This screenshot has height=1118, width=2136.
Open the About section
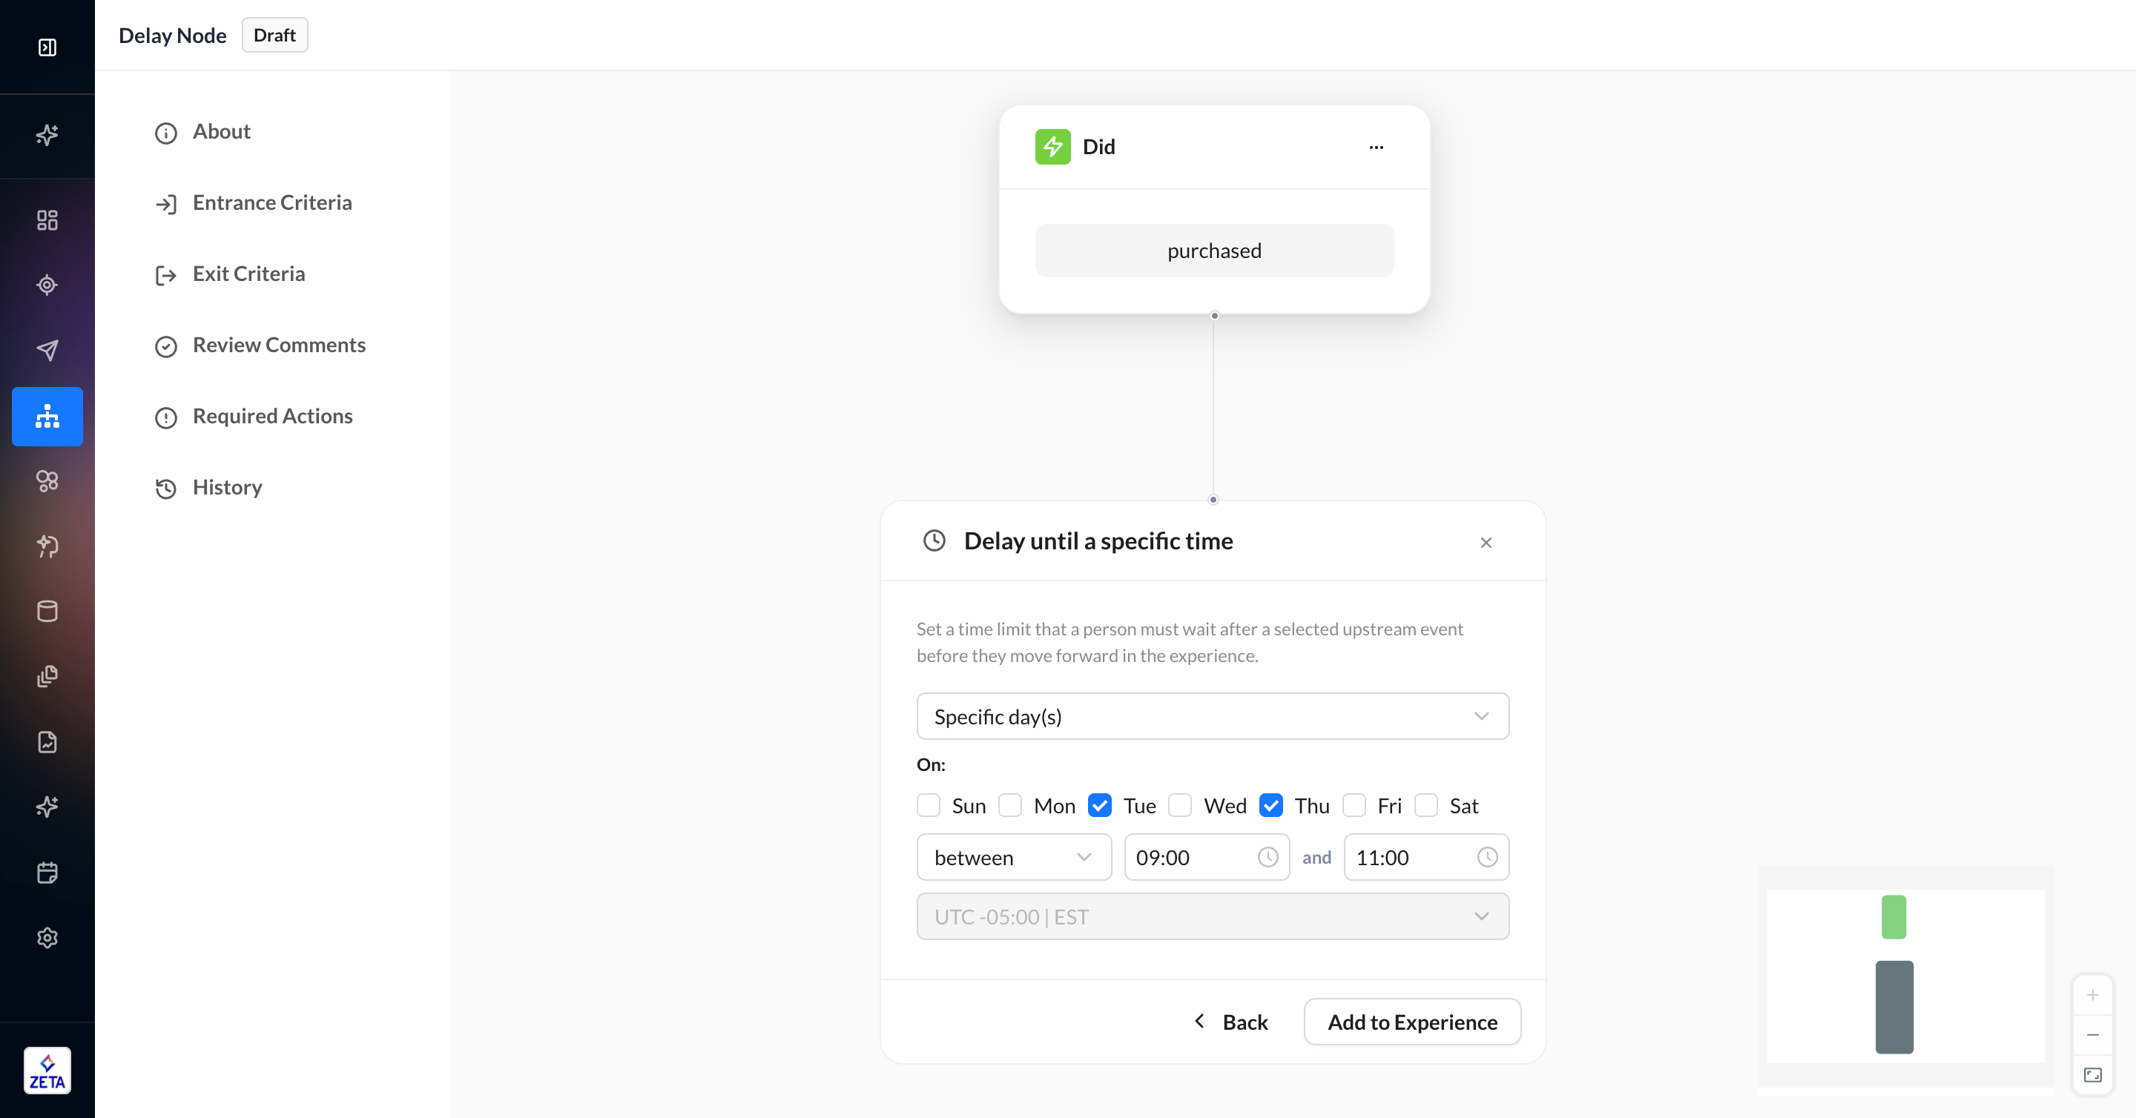click(x=202, y=132)
